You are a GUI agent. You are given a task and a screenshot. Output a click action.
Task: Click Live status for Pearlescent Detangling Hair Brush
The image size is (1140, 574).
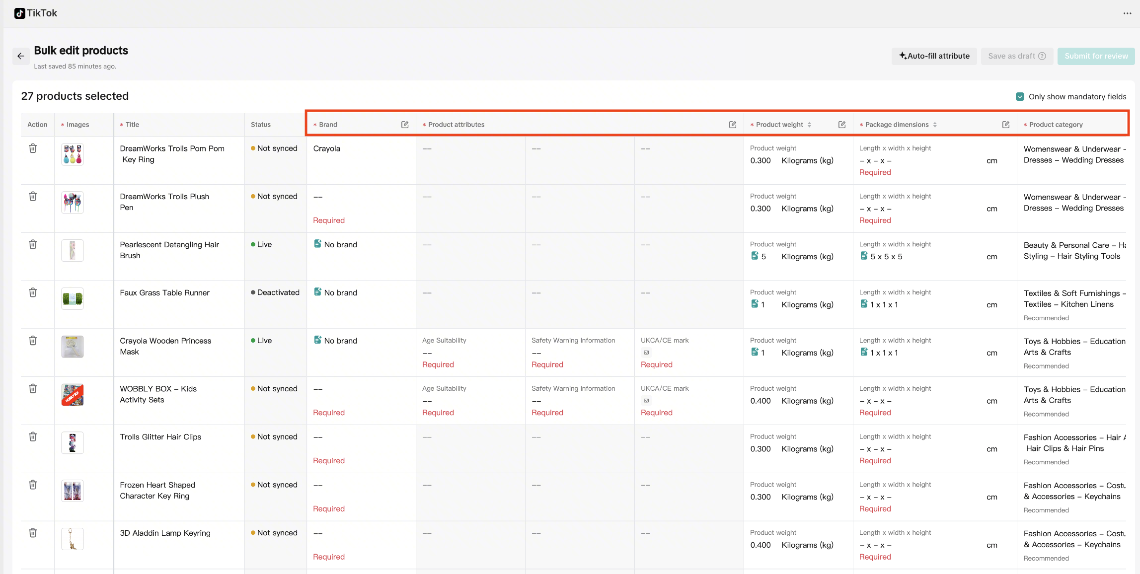coord(261,245)
